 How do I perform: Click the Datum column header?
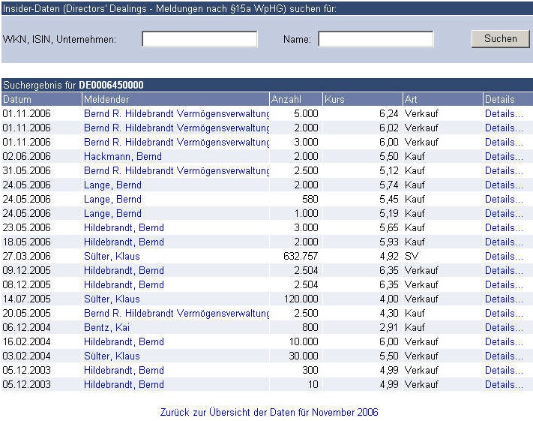click(x=17, y=99)
